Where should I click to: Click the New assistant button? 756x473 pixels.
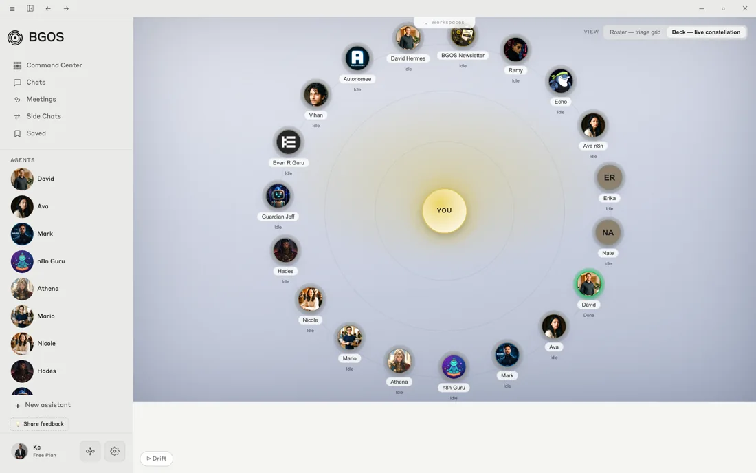pyautogui.click(x=43, y=405)
